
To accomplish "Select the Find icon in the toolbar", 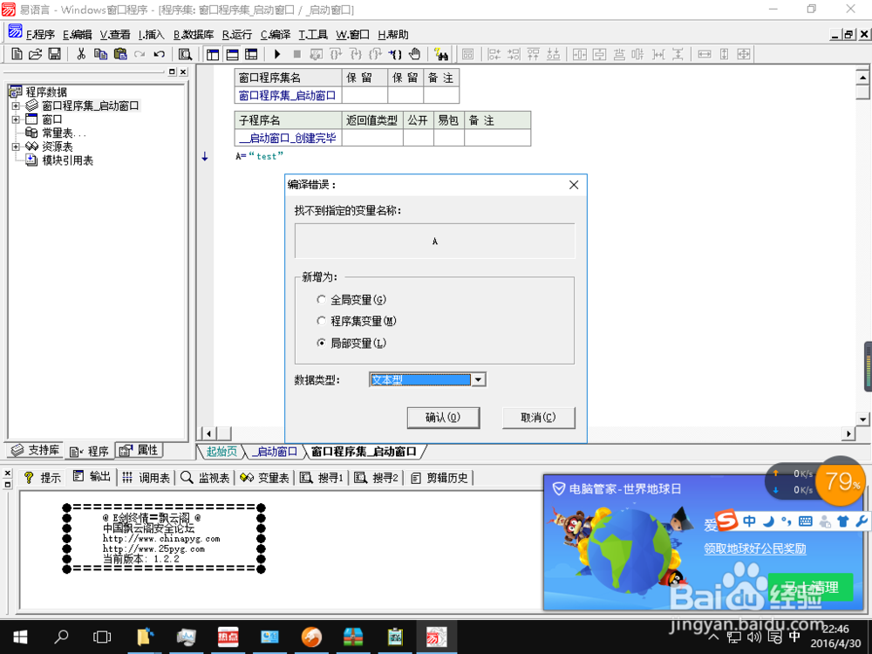I will pos(185,54).
